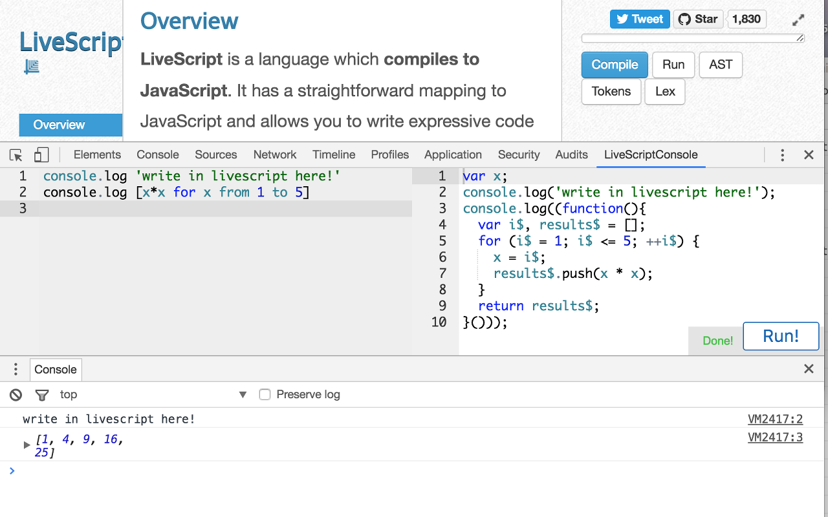Select the Console drawer tab
This screenshot has width=828, height=517.
[56, 370]
